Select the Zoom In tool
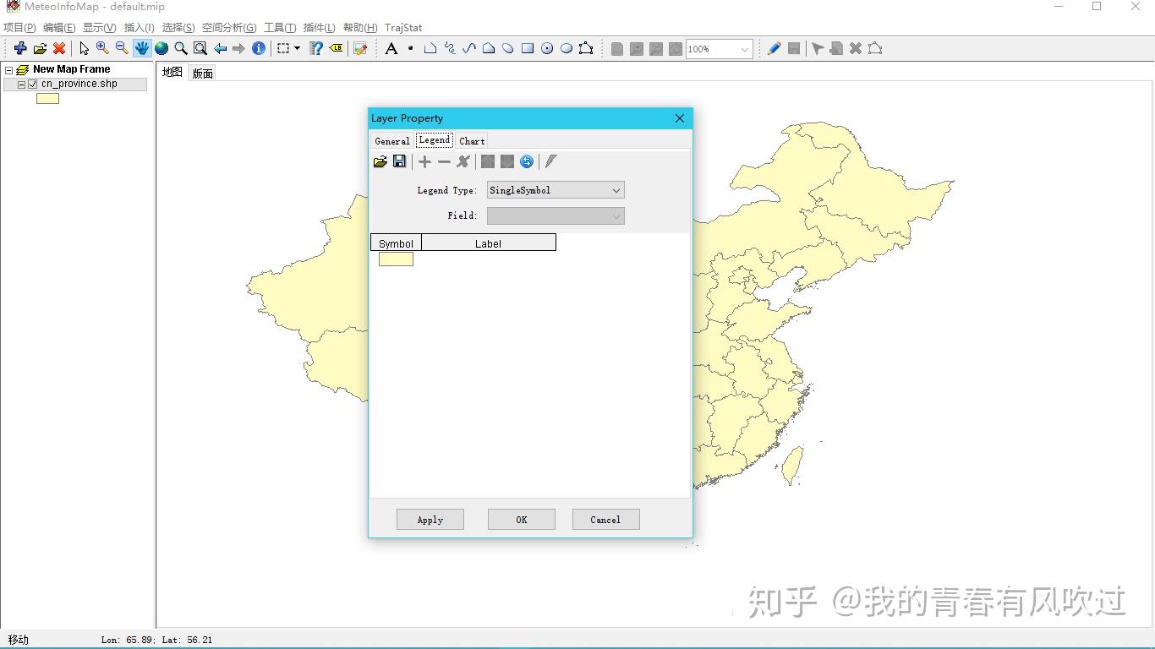The width and height of the screenshot is (1155, 649). [101, 48]
